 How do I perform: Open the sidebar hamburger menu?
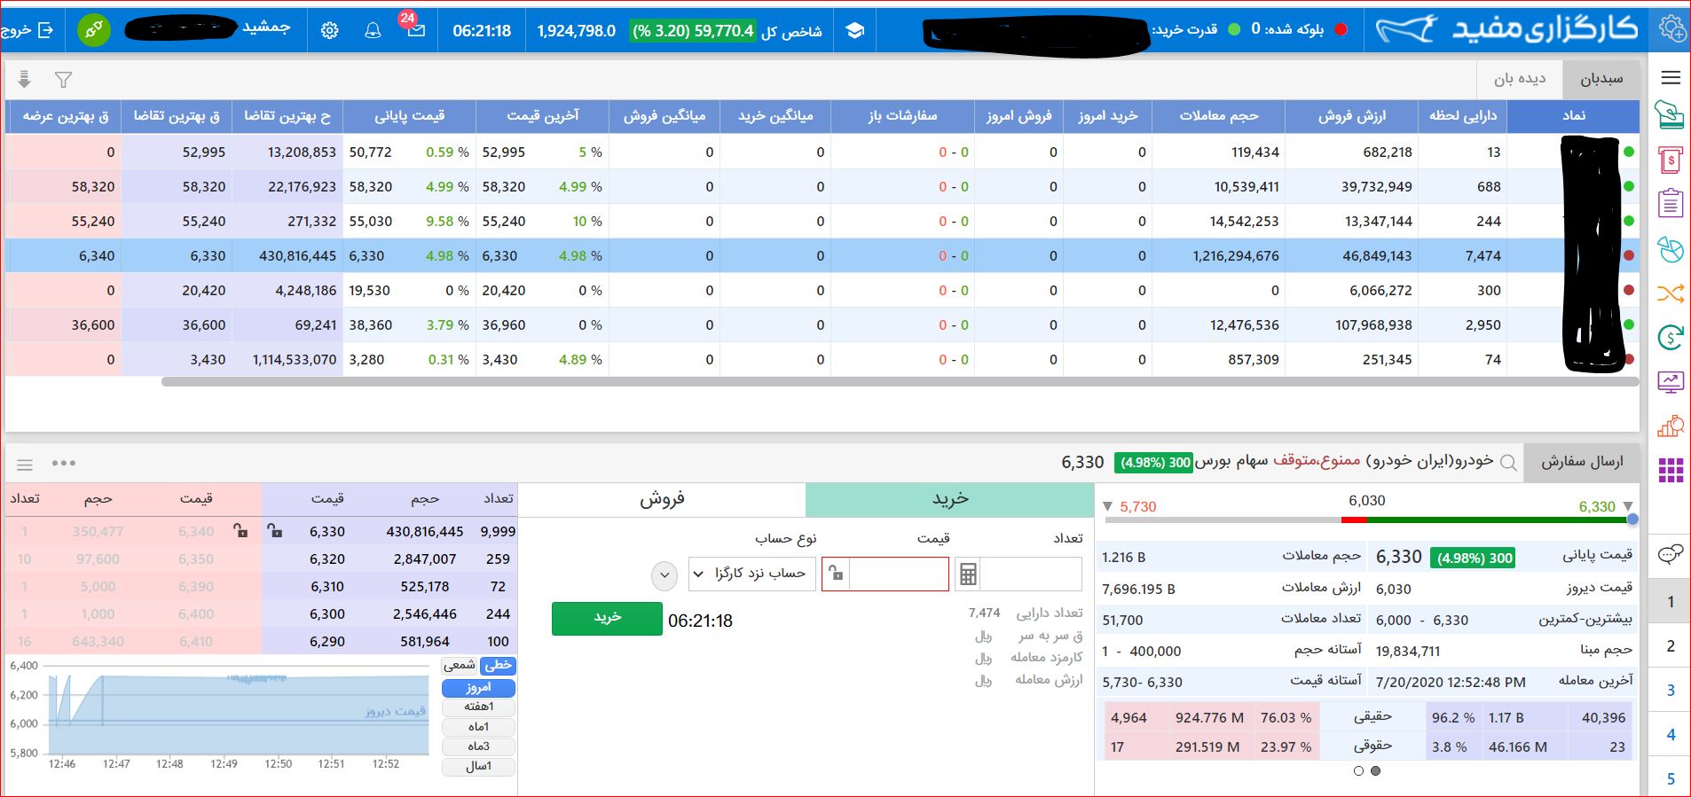[1671, 78]
